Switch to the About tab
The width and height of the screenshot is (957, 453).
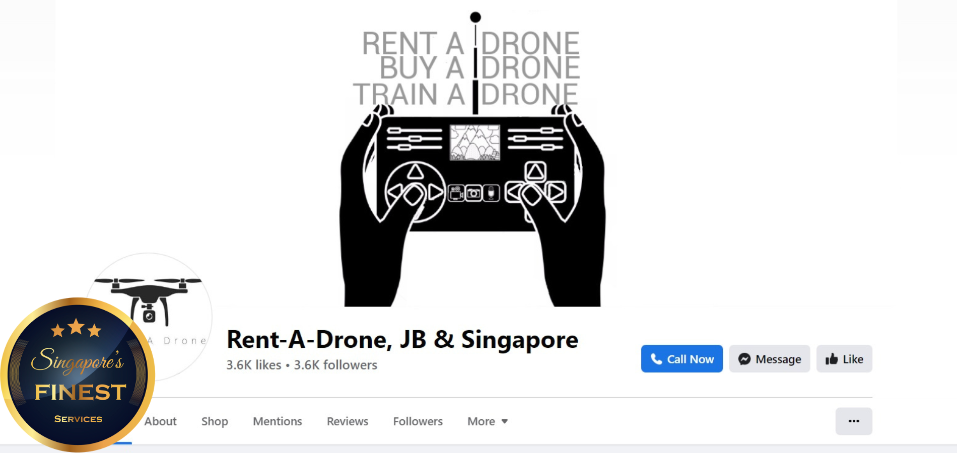[160, 421]
